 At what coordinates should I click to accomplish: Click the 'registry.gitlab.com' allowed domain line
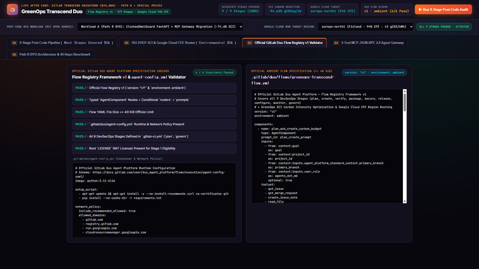tap(102, 224)
